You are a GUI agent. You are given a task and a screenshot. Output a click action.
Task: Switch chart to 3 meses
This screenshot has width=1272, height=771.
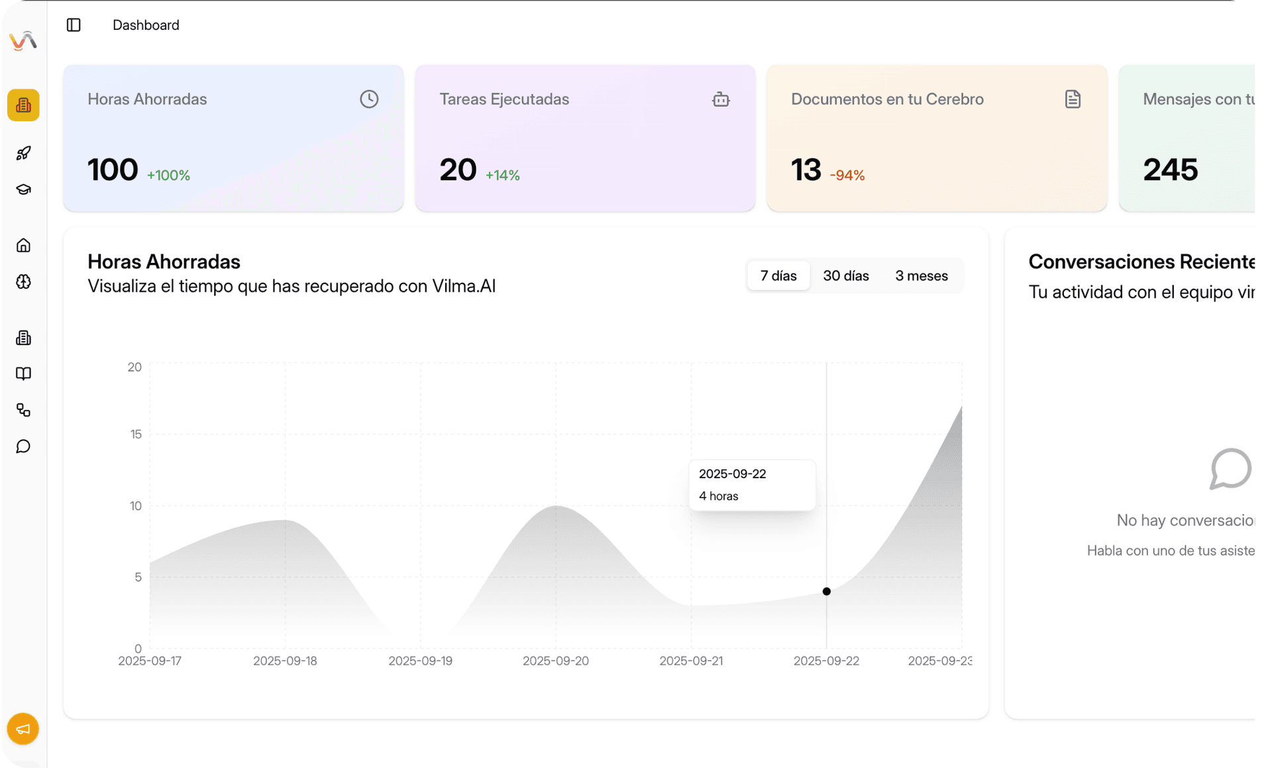tap(921, 276)
